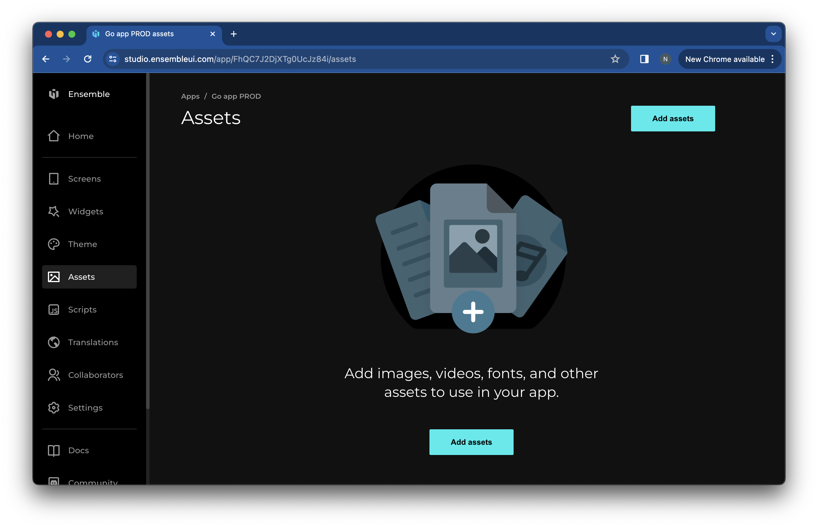Go to Home in sidebar

click(81, 136)
